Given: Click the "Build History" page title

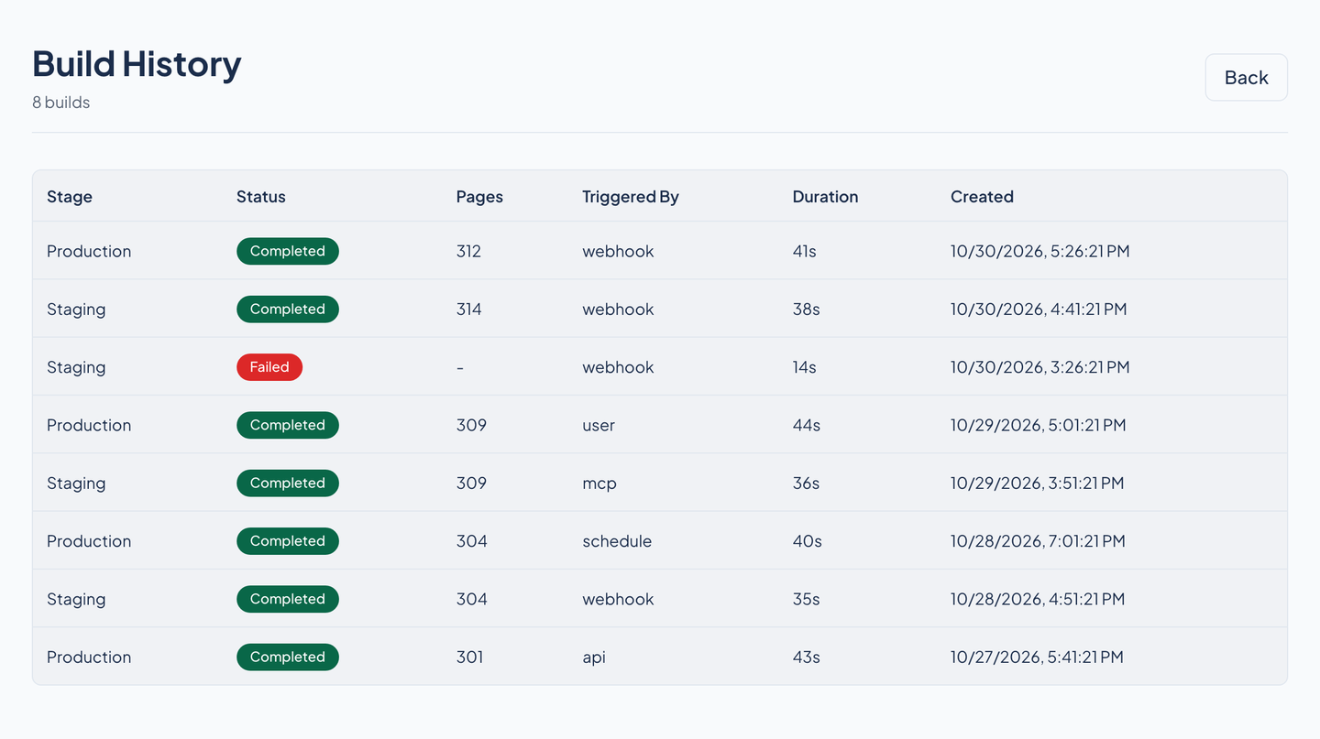Looking at the screenshot, I should [137, 63].
